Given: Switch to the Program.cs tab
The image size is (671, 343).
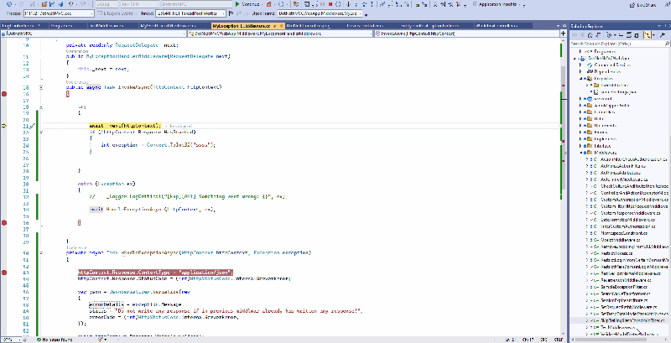Looking at the screenshot, I should pos(61,26).
